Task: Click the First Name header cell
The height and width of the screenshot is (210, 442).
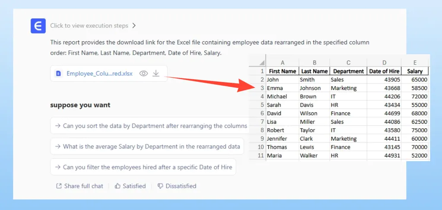Action: tap(282, 71)
